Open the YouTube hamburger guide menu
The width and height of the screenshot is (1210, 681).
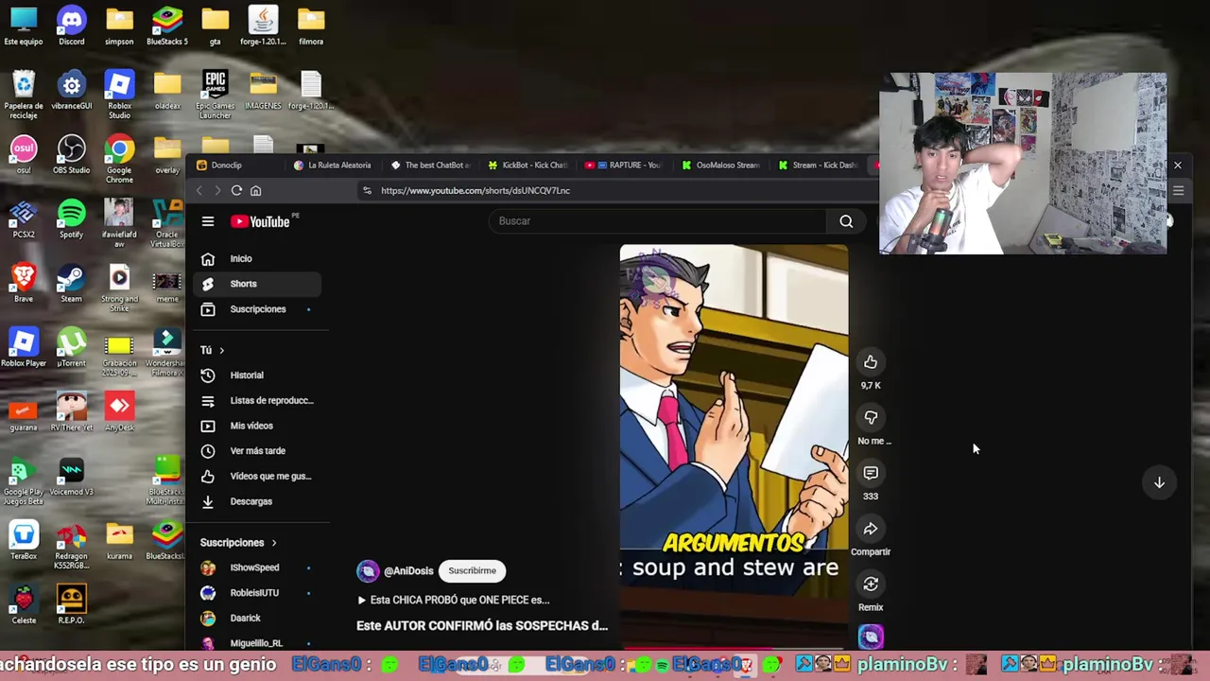208,221
